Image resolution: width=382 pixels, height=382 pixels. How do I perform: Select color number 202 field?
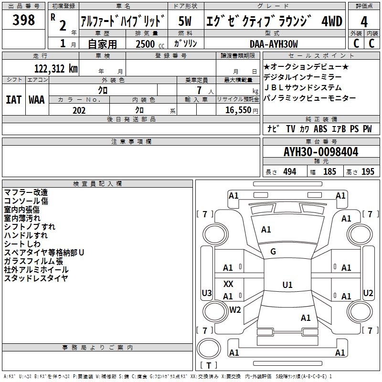click(79, 110)
